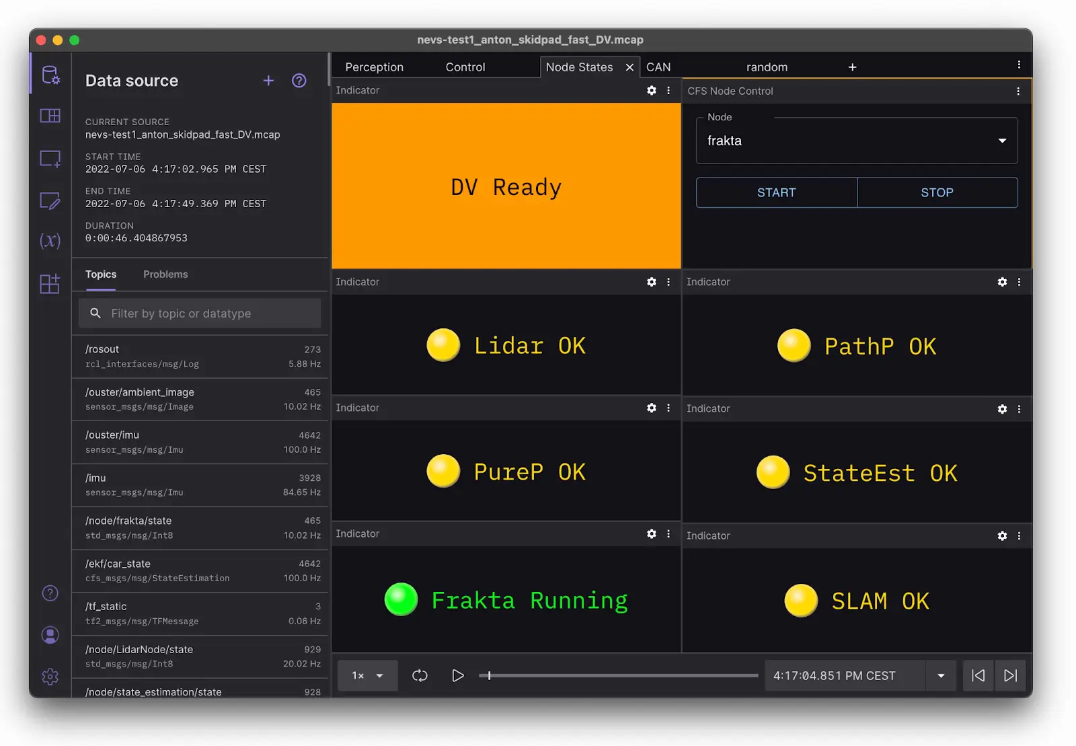This screenshot has height=746, width=1076.
Task: Open the 1× playback speed dropdown
Action: point(368,675)
